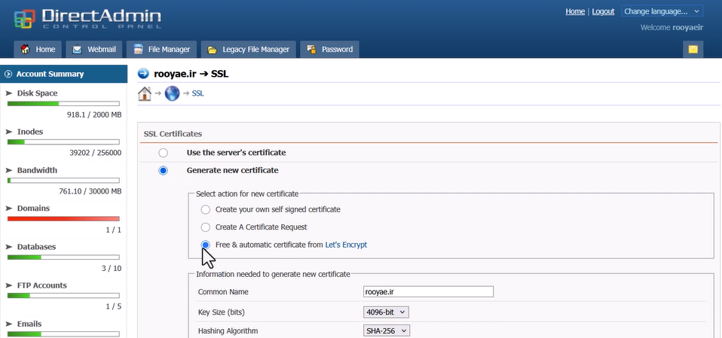Select Create your own self signed certificate

205,209
